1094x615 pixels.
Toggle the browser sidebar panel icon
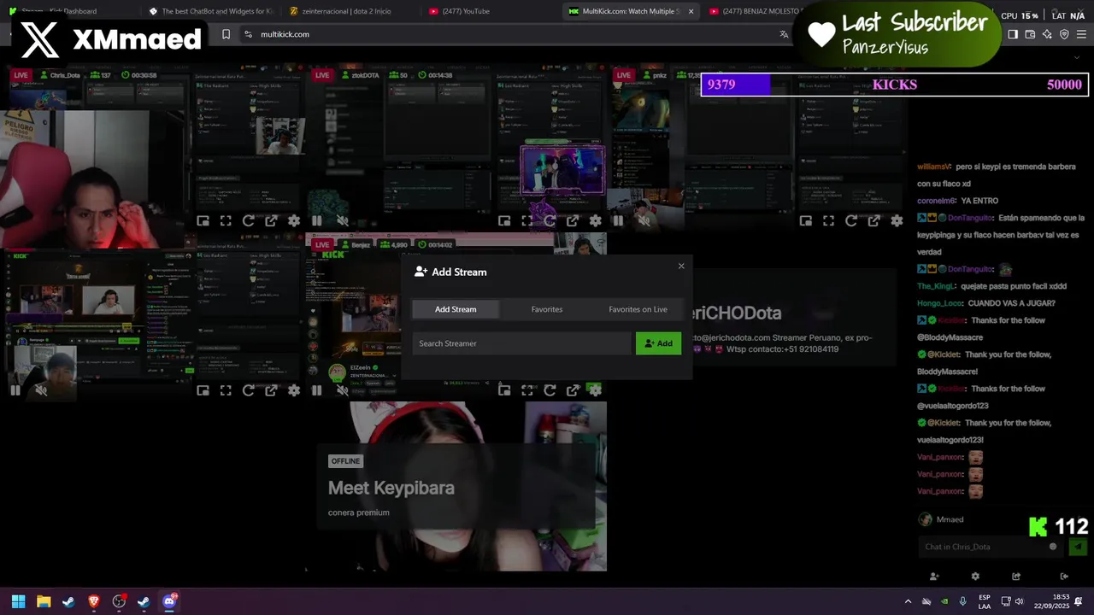point(1013,34)
